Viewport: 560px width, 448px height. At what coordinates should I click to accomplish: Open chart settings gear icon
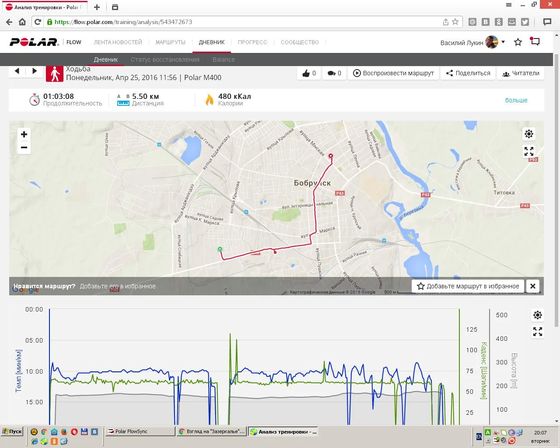[538, 315]
